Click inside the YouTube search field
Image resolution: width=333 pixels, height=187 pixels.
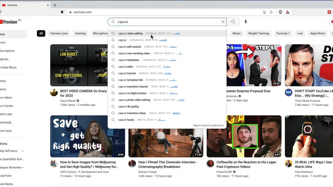click(166, 22)
